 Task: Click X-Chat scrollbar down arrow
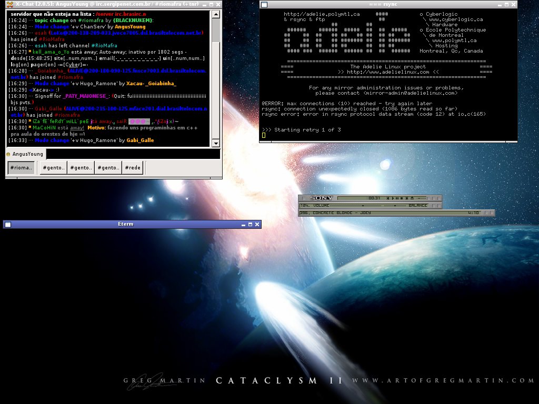(x=216, y=143)
